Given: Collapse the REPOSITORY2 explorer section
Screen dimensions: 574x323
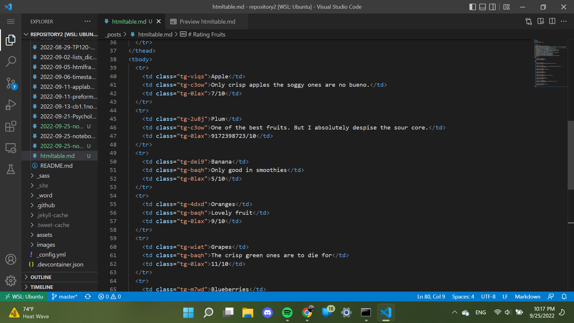Looking at the screenshot, I should click(60, 34).
